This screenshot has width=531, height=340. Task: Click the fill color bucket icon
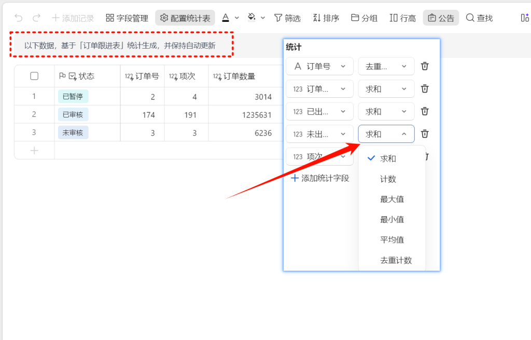tap(251, 18)
